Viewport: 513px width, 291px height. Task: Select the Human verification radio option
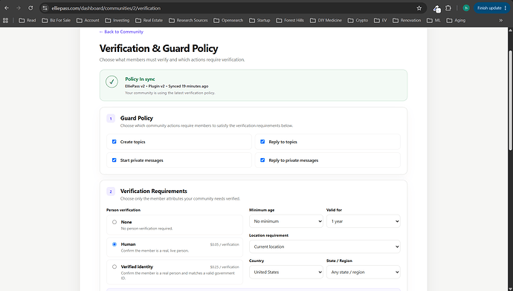114,244
